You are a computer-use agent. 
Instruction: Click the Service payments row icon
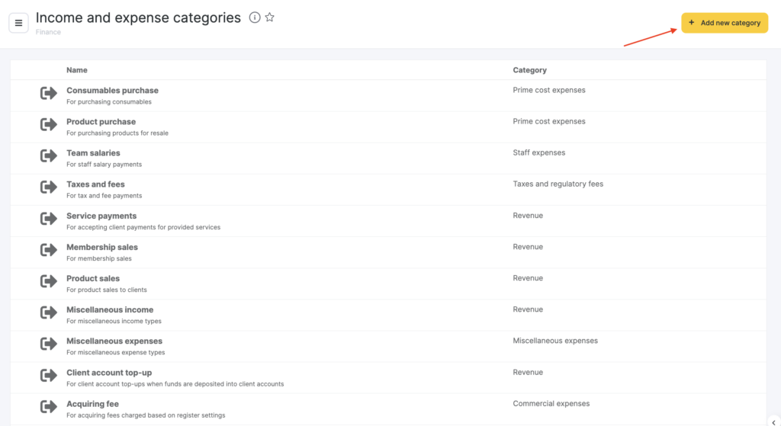pyautogui.click(x=49, y=219)
